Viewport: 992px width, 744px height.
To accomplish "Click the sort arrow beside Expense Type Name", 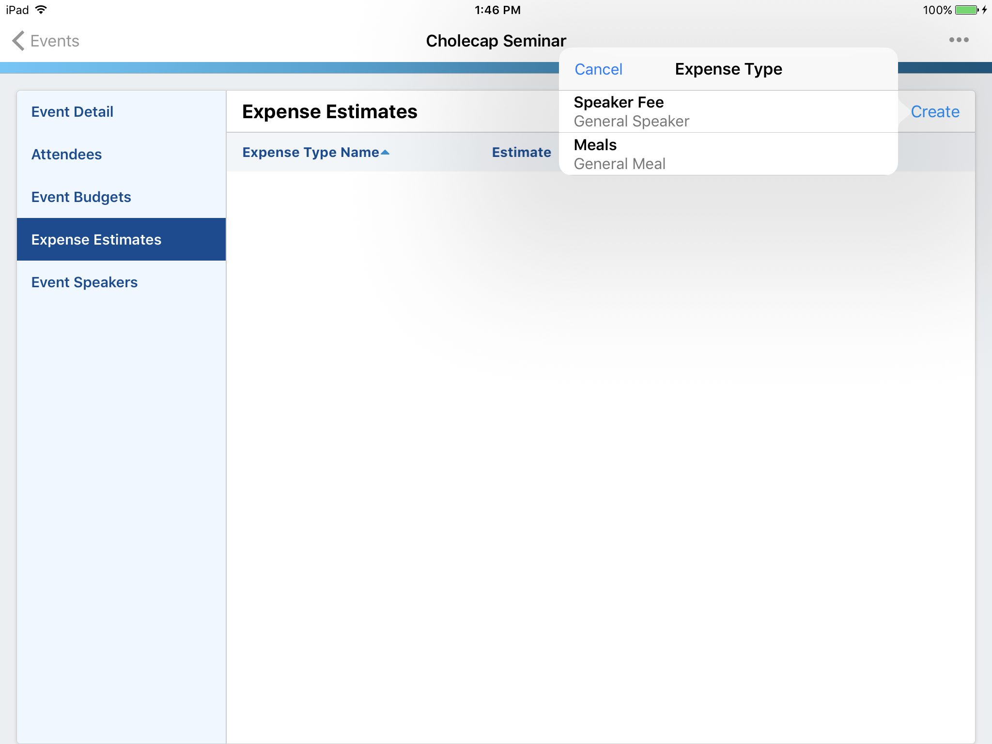I will pyautogui.click(x=386, y=152).
